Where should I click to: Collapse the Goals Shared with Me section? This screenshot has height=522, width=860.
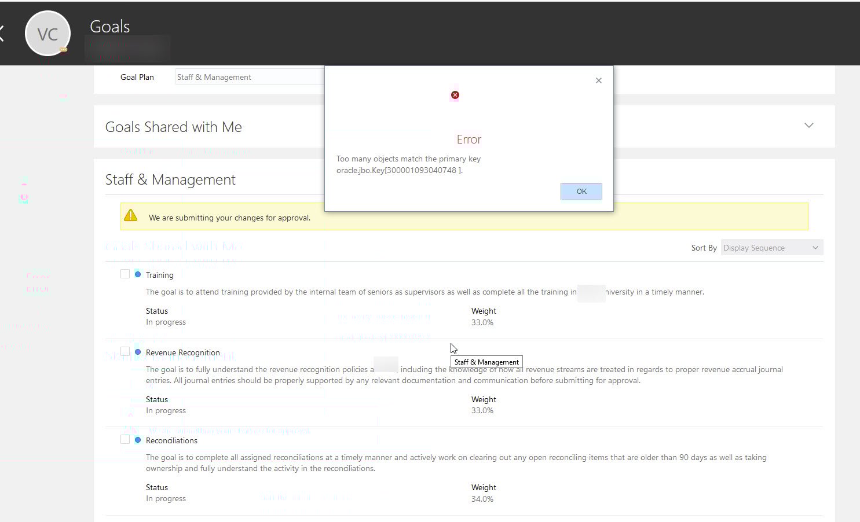pos(808,125)
